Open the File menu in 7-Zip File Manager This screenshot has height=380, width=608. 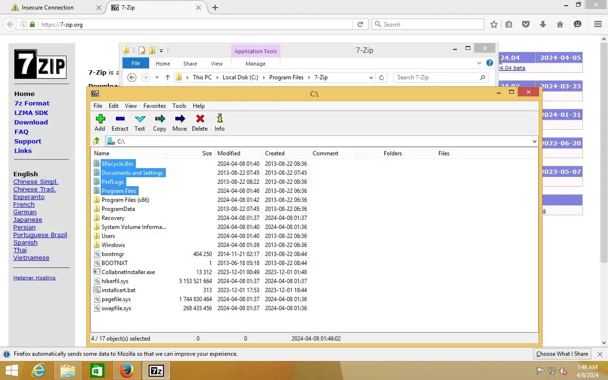(98, 106)
